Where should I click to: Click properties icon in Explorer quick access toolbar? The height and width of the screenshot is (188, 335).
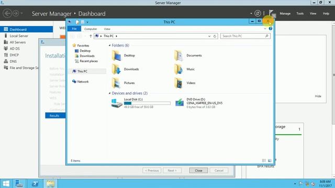tap(77, 22)
